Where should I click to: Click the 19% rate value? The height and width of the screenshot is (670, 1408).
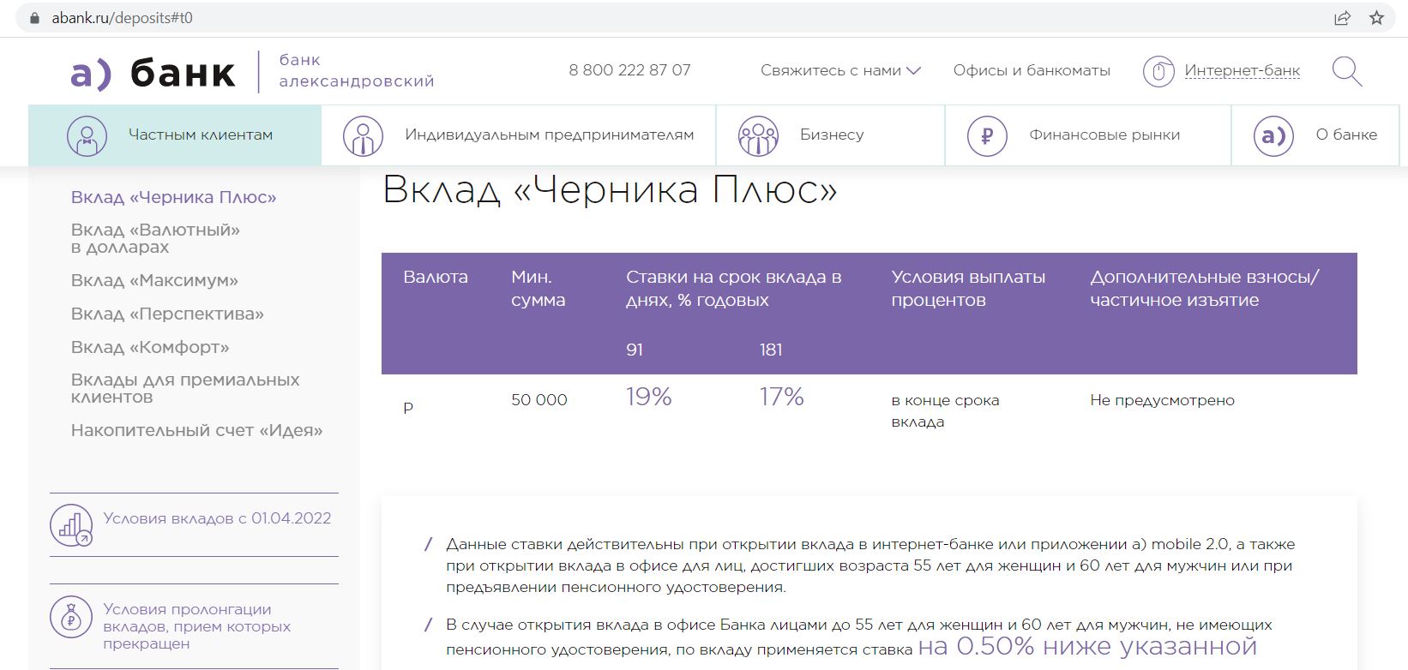pyautogui.click(x=649, y=397)
